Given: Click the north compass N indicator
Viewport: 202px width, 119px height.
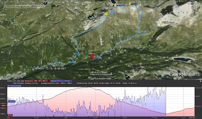Looking at the screenshot, I should pos(196,2).
